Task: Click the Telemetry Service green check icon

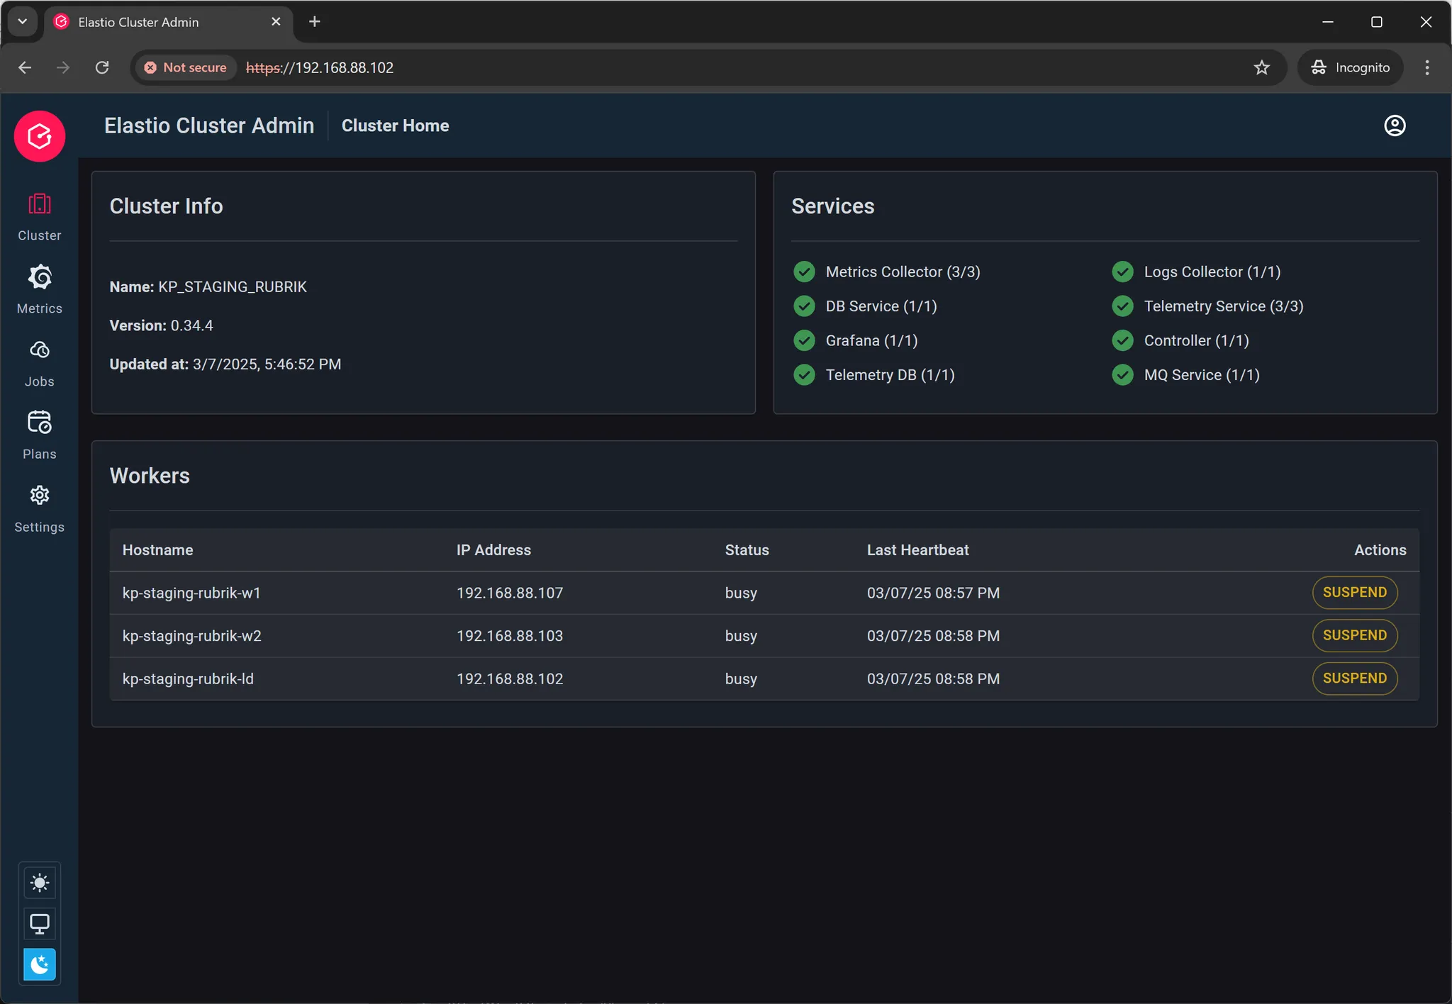Action: 1122,306
